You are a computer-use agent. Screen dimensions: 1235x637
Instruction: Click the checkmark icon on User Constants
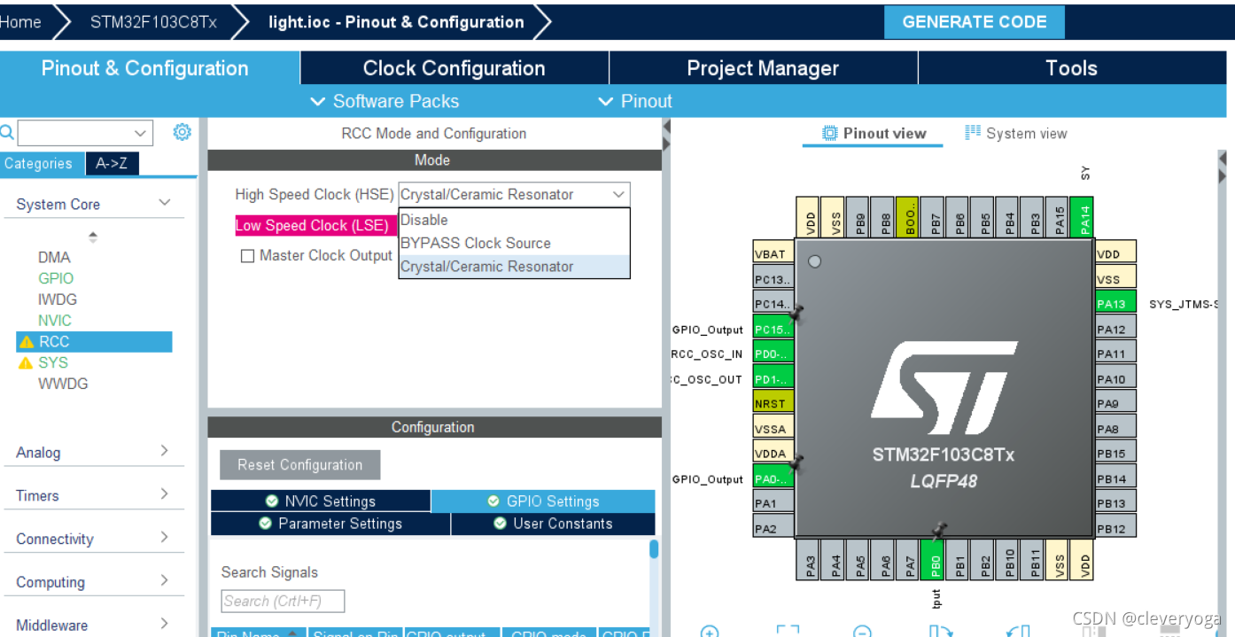coord(500,524)
